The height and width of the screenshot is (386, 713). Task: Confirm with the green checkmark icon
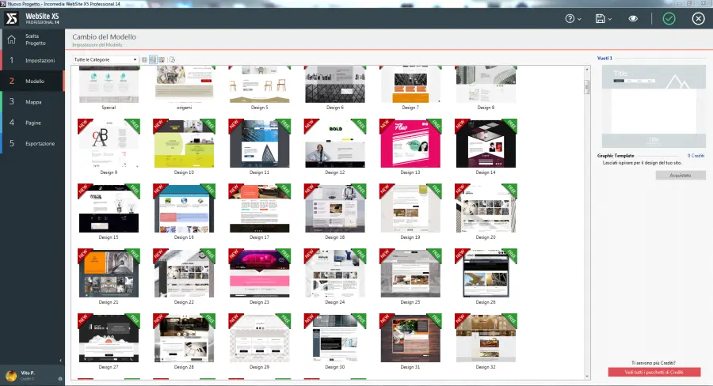click(669, 19)
